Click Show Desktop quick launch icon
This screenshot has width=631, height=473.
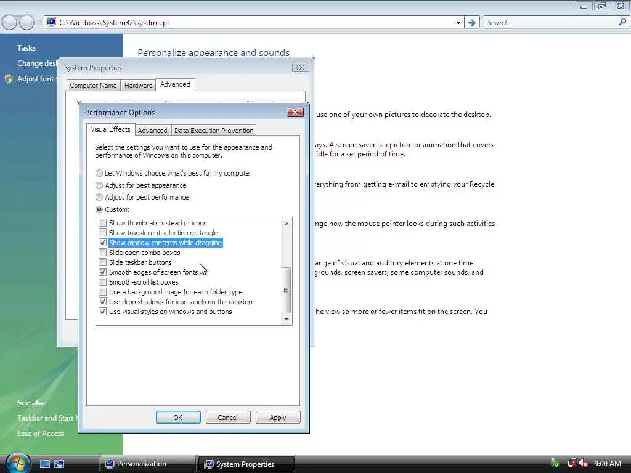click(44, 464)
